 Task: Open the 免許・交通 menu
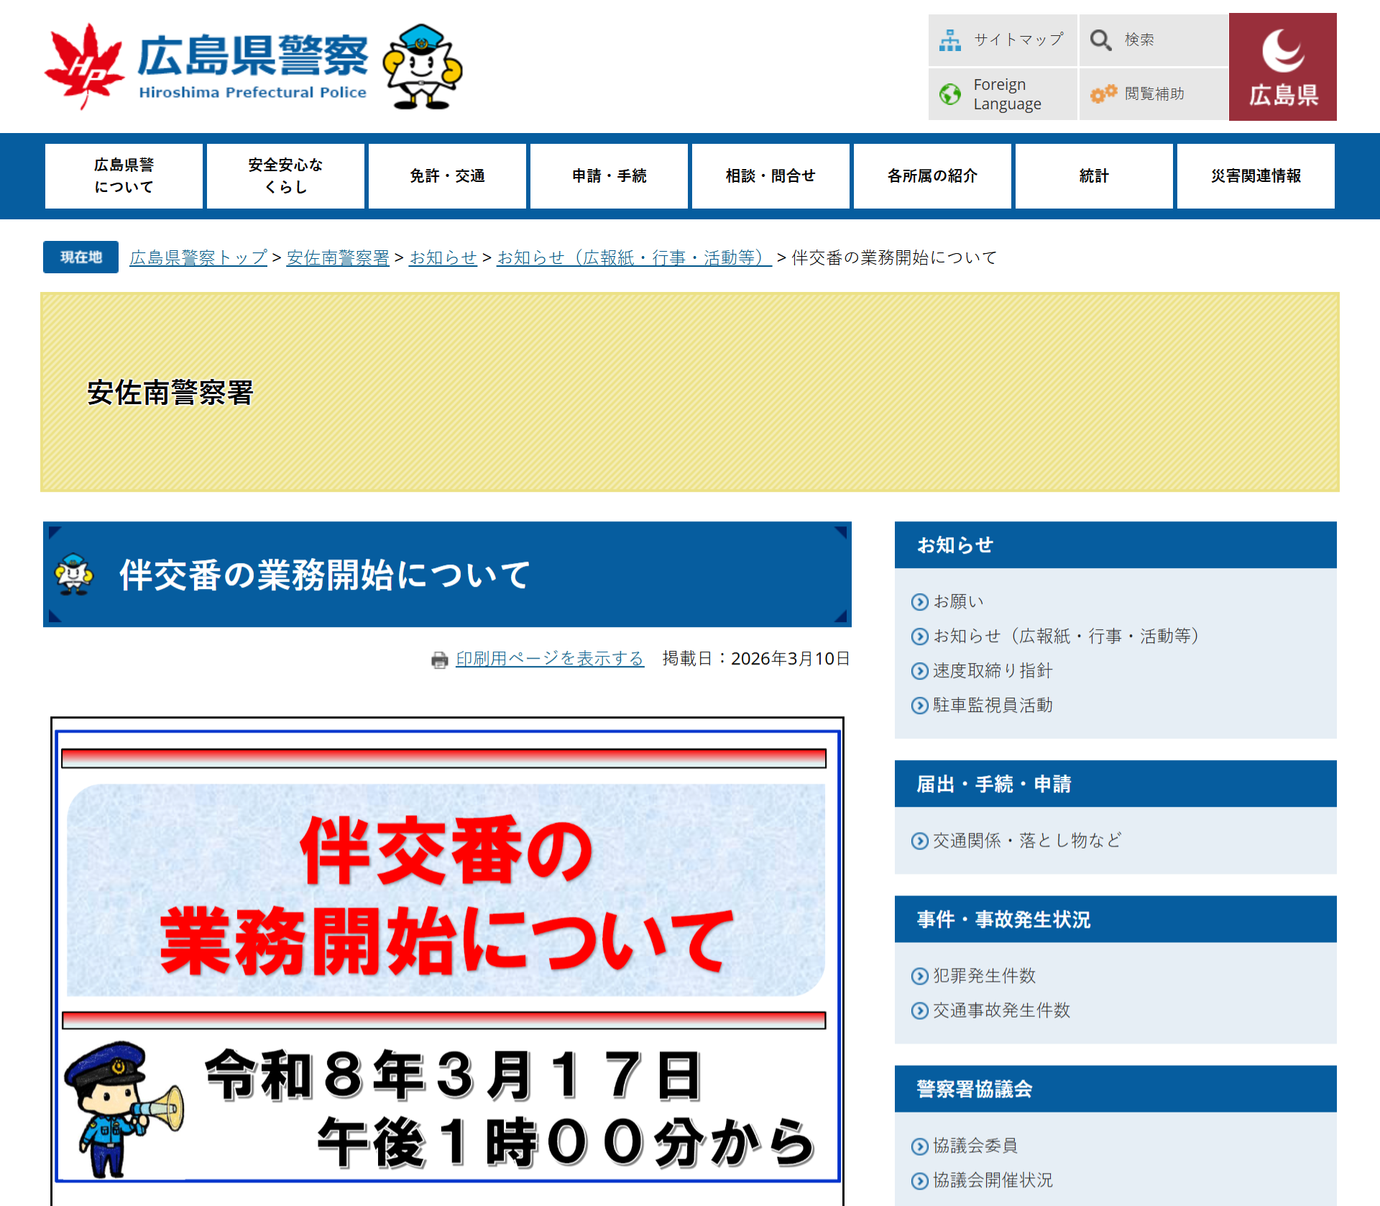click(x=447, y=176)
